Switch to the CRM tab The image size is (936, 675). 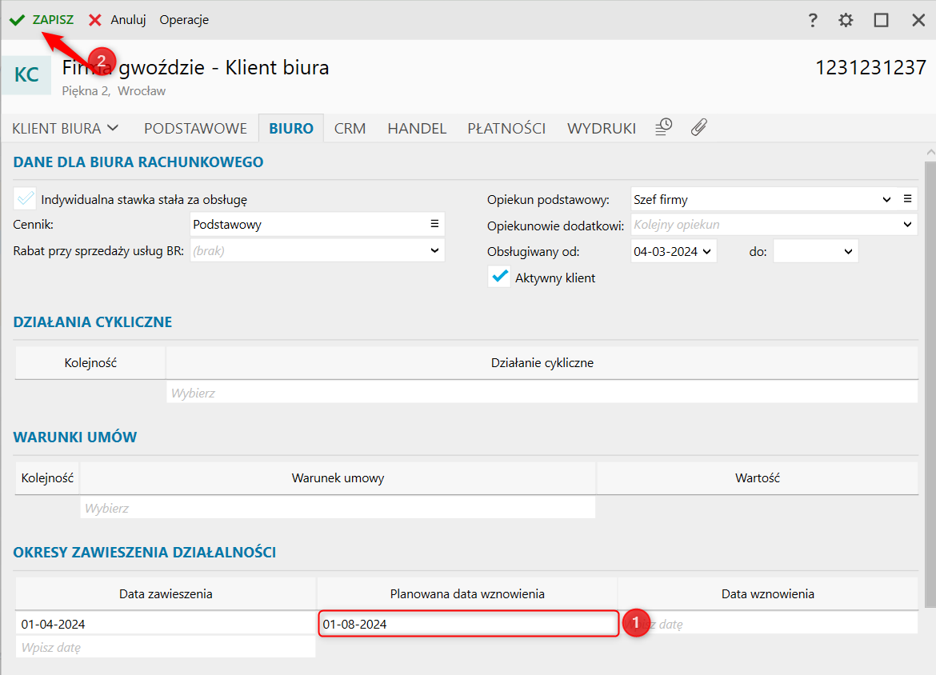(350, 128)
